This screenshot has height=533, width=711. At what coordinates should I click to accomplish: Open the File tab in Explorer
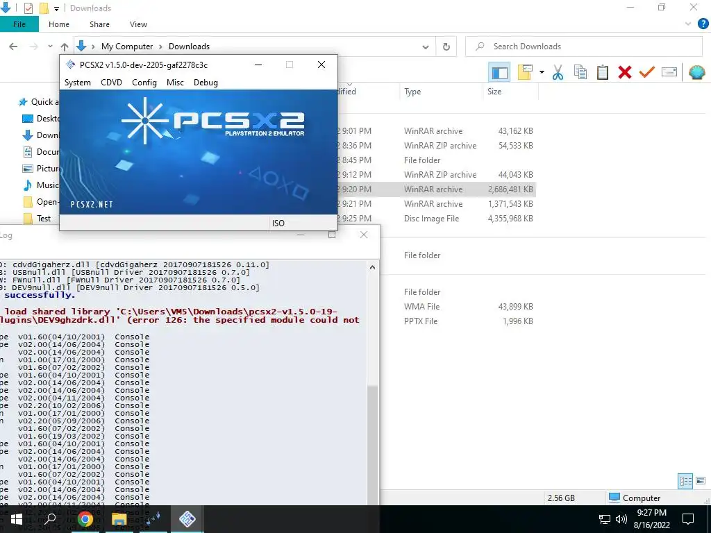pos(19,24)
